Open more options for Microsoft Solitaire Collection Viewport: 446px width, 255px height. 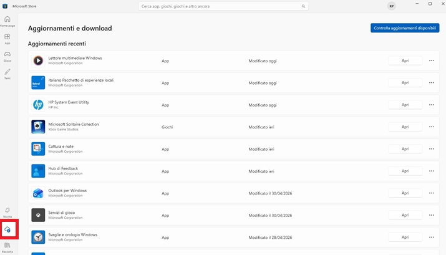tap(432, 127)
